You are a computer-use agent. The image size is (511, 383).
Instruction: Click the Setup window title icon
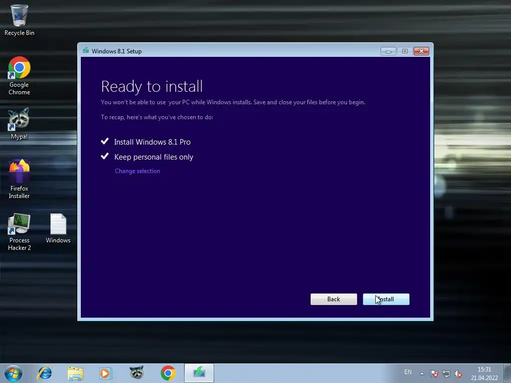[x=86, y=50]
